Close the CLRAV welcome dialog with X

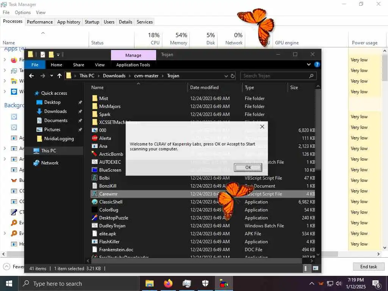tap(262, 127)
